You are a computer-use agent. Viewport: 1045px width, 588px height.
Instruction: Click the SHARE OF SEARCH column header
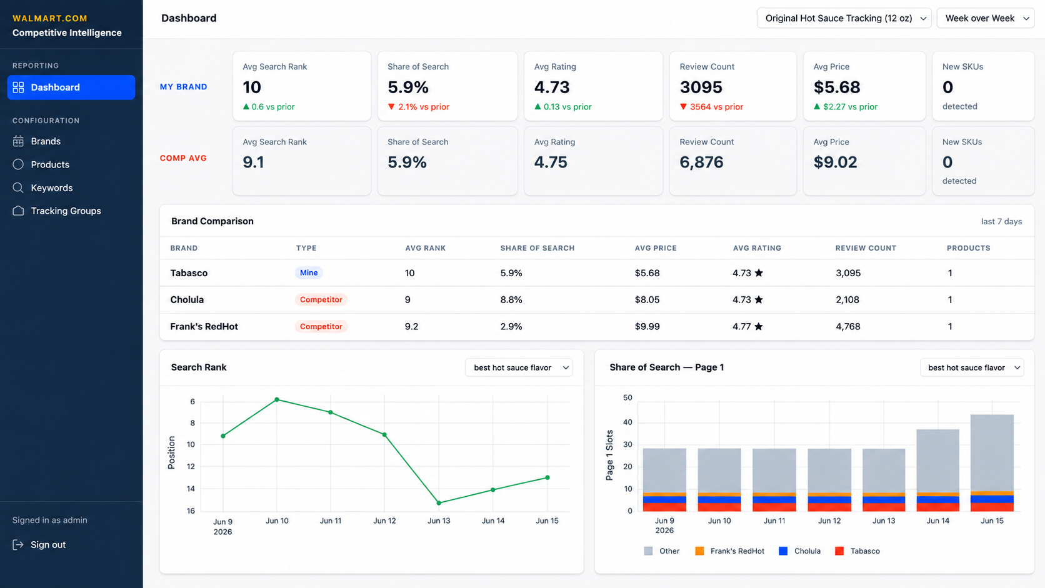click(x=537, y=248)
